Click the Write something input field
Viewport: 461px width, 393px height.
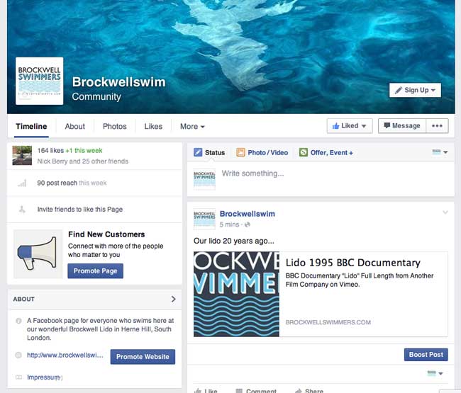click(335, 173)
